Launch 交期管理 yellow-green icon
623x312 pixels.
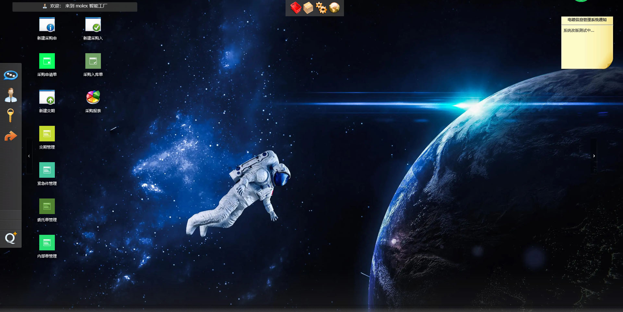pyautogui.click(x=47, y=134)
